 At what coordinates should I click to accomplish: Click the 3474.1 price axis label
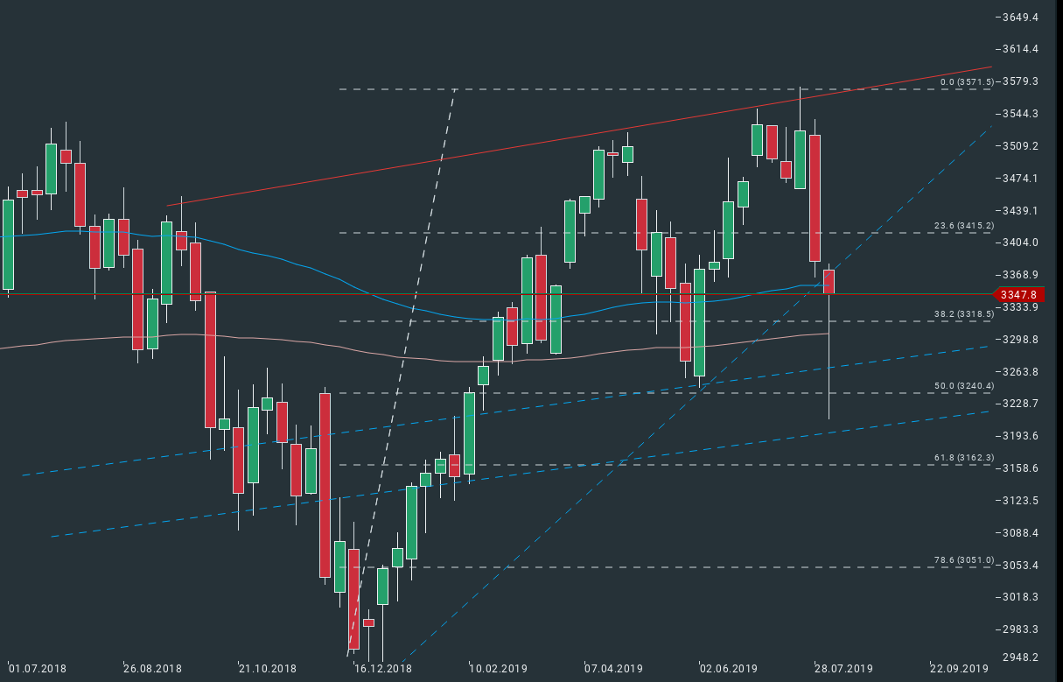1020,179
